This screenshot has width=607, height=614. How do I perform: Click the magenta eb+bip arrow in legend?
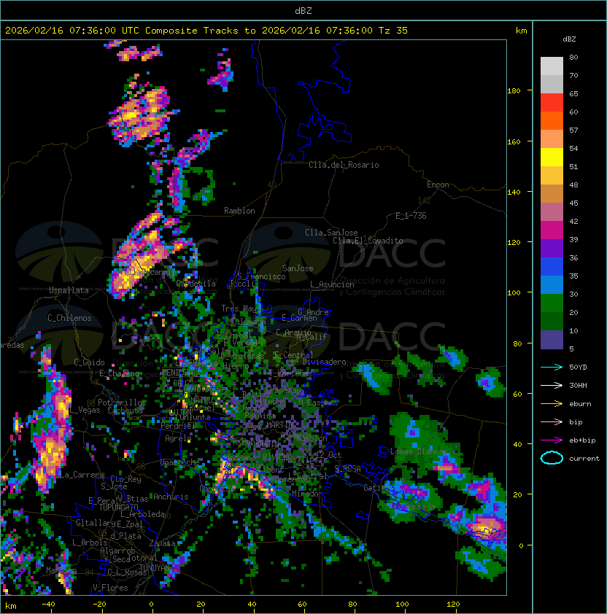coord(552,440)
